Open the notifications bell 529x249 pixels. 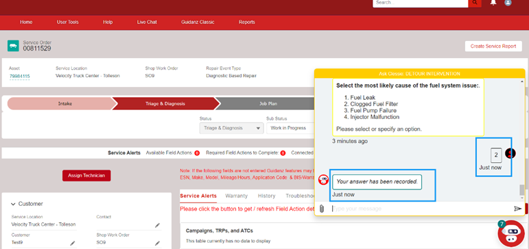[493, 3]
